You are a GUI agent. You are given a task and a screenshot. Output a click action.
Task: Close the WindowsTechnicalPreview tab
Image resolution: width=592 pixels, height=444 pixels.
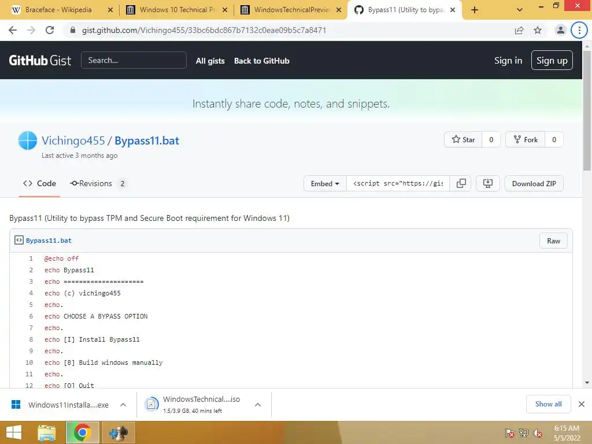click(339, 10)
